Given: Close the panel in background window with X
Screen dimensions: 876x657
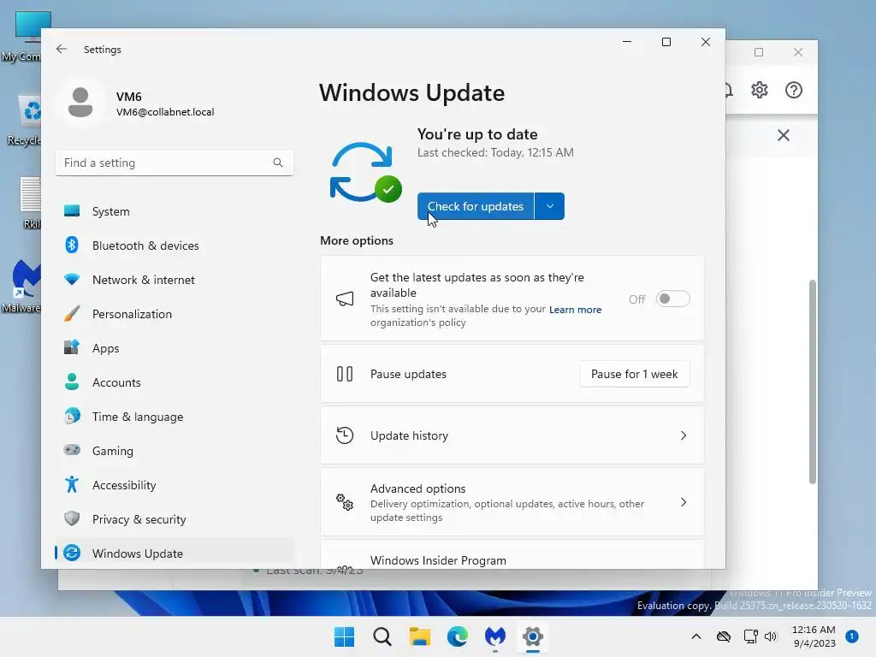Looking at the screenshot, I should (784, 135).
